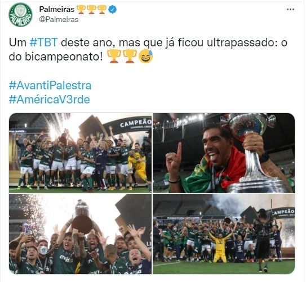The width and height of the screenshot is (306, 282).
Task: View wide team photo with kneeling goalkeeper
Action: click(x=224, y=234)
